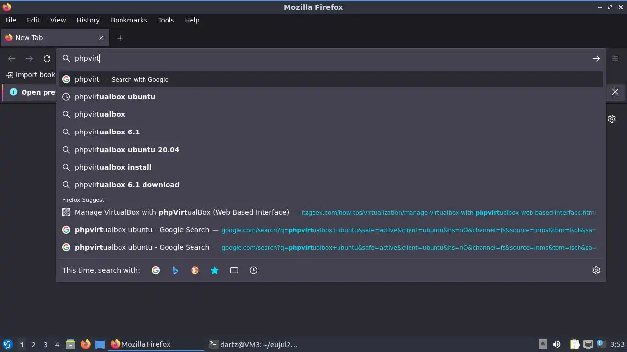627x352 pixels.
Task: Switch to virtual desktop 3
Action: click(x=45, y=345)
